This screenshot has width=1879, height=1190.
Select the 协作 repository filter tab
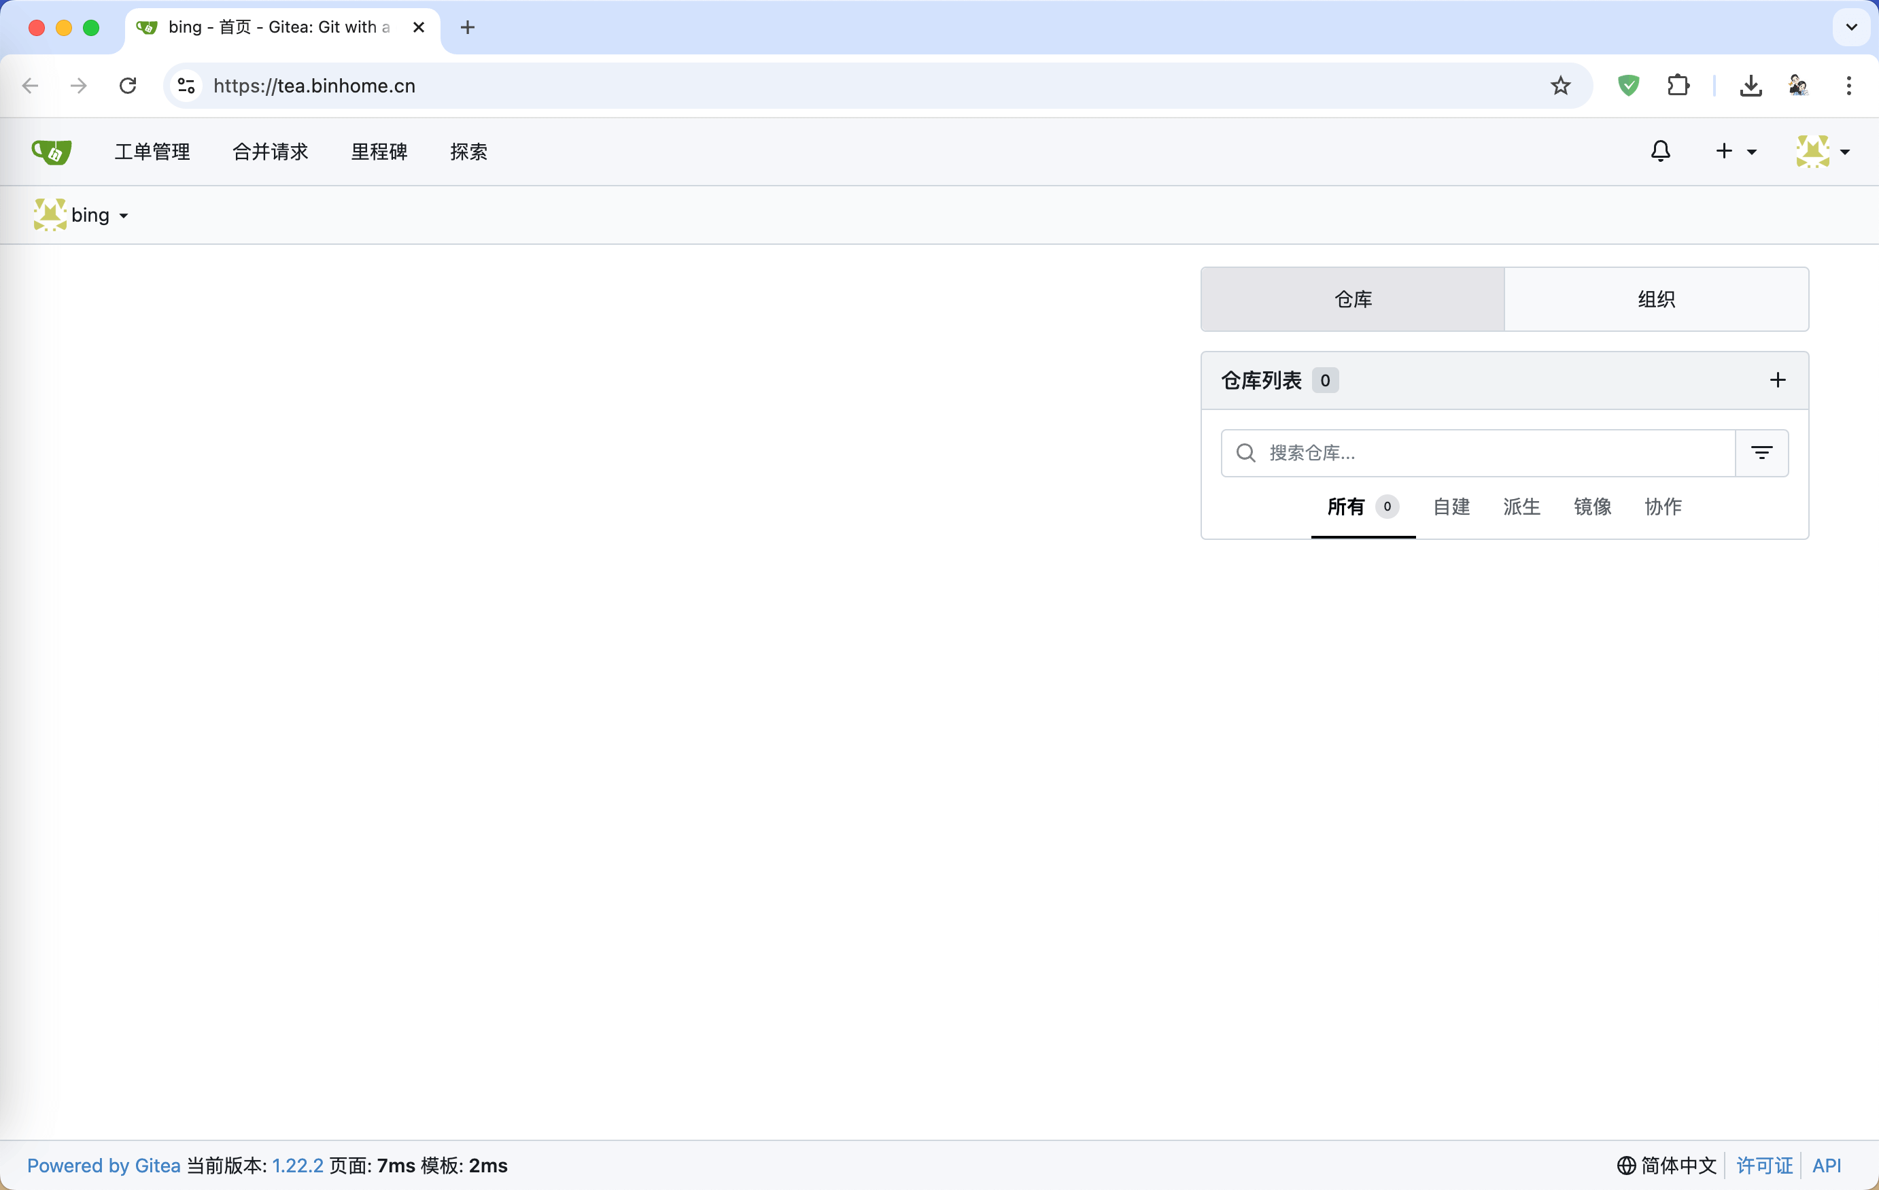click(x=1663, y=507)
